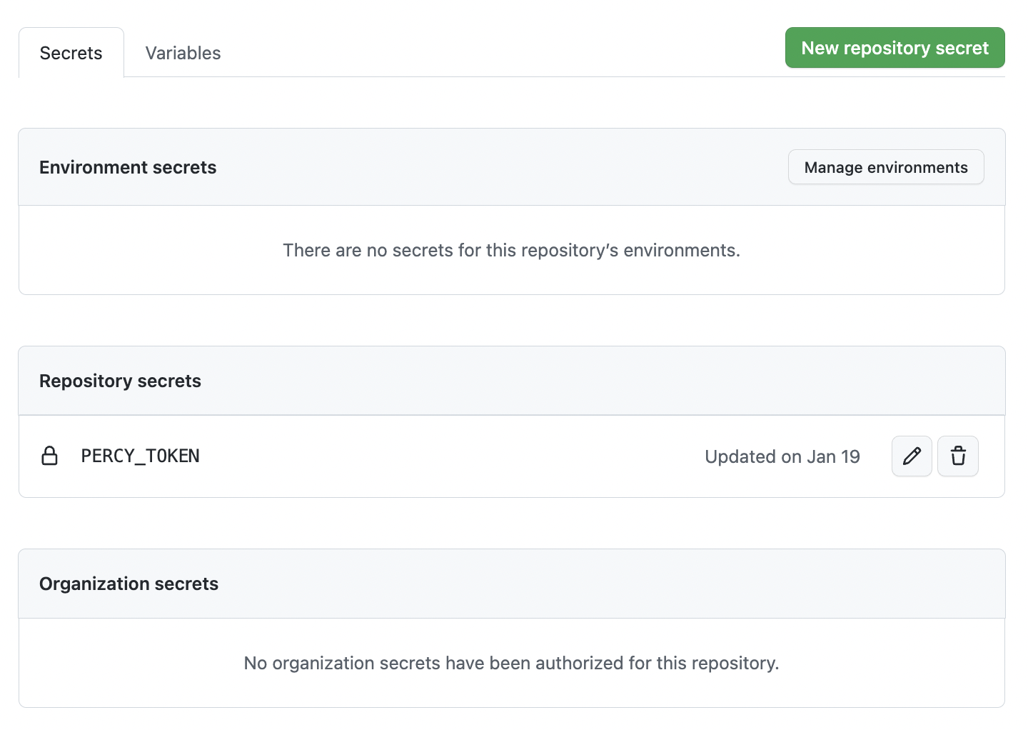Open Manage environments
This screenshot has height=730, width=1028.
click(886, 167)
